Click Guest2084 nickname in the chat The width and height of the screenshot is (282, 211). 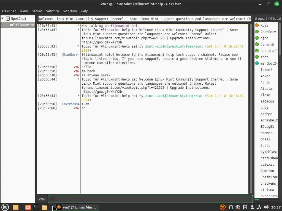[x=71, y=104]
